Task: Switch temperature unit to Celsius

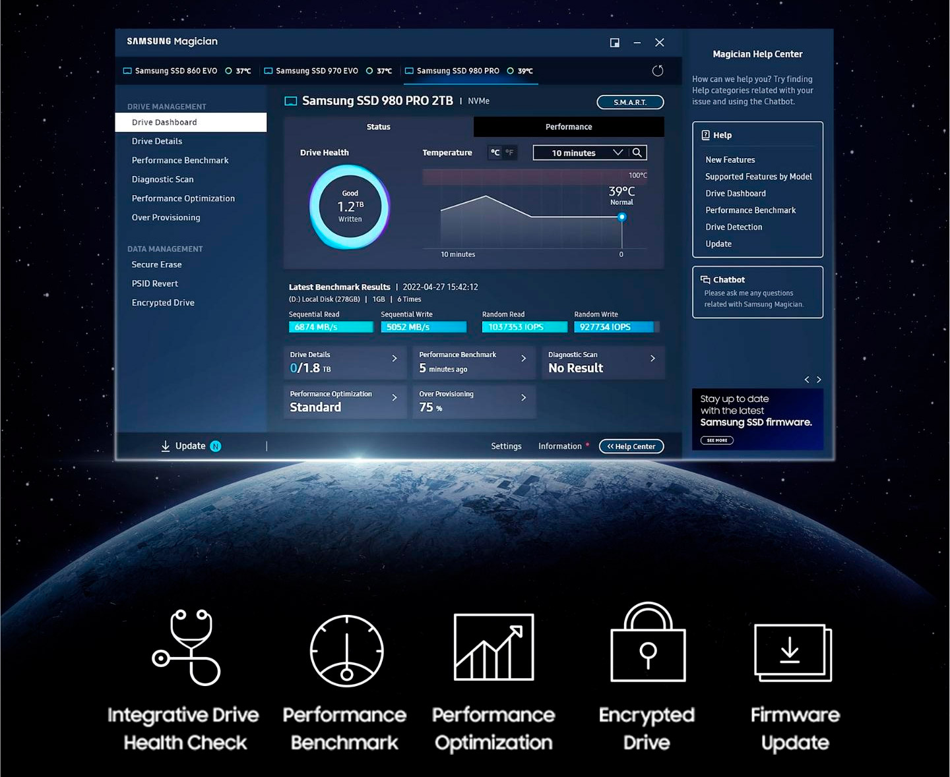Action: [495, 153]
